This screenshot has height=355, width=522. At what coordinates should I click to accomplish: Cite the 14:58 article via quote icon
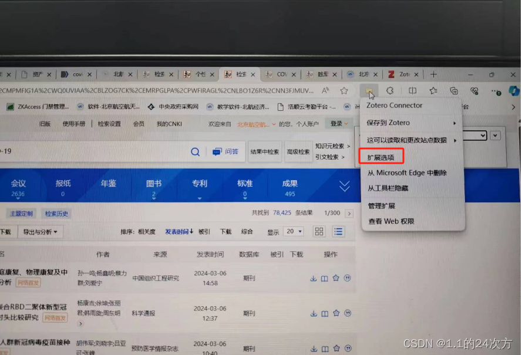tap(347, 278)
